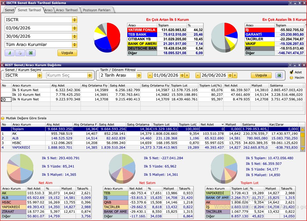Click the Kar/Zarar column header
Viewport: 307px width, 221px height.
point(283,125)
